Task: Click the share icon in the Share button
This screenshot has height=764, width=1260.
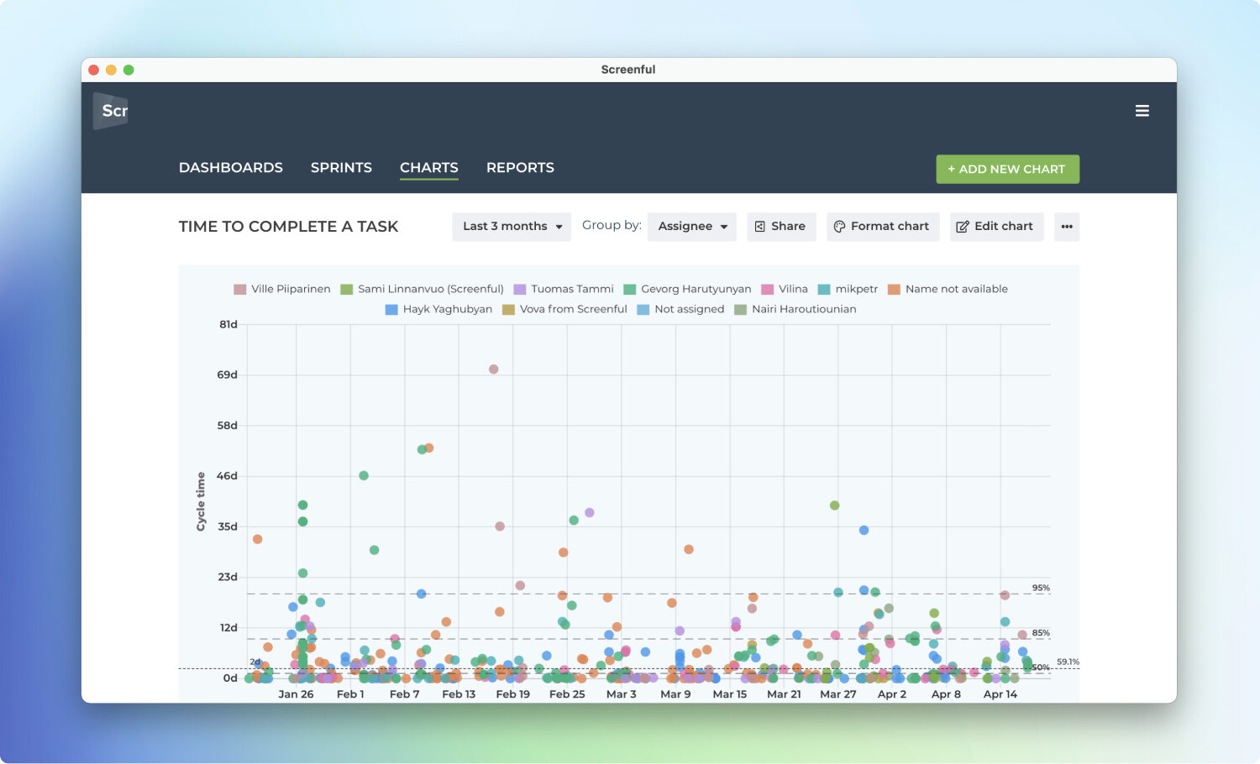Action: point(759,227)
